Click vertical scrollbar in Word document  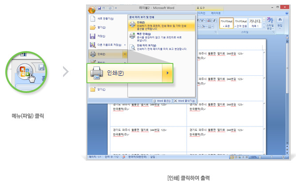tap(287, 68)
